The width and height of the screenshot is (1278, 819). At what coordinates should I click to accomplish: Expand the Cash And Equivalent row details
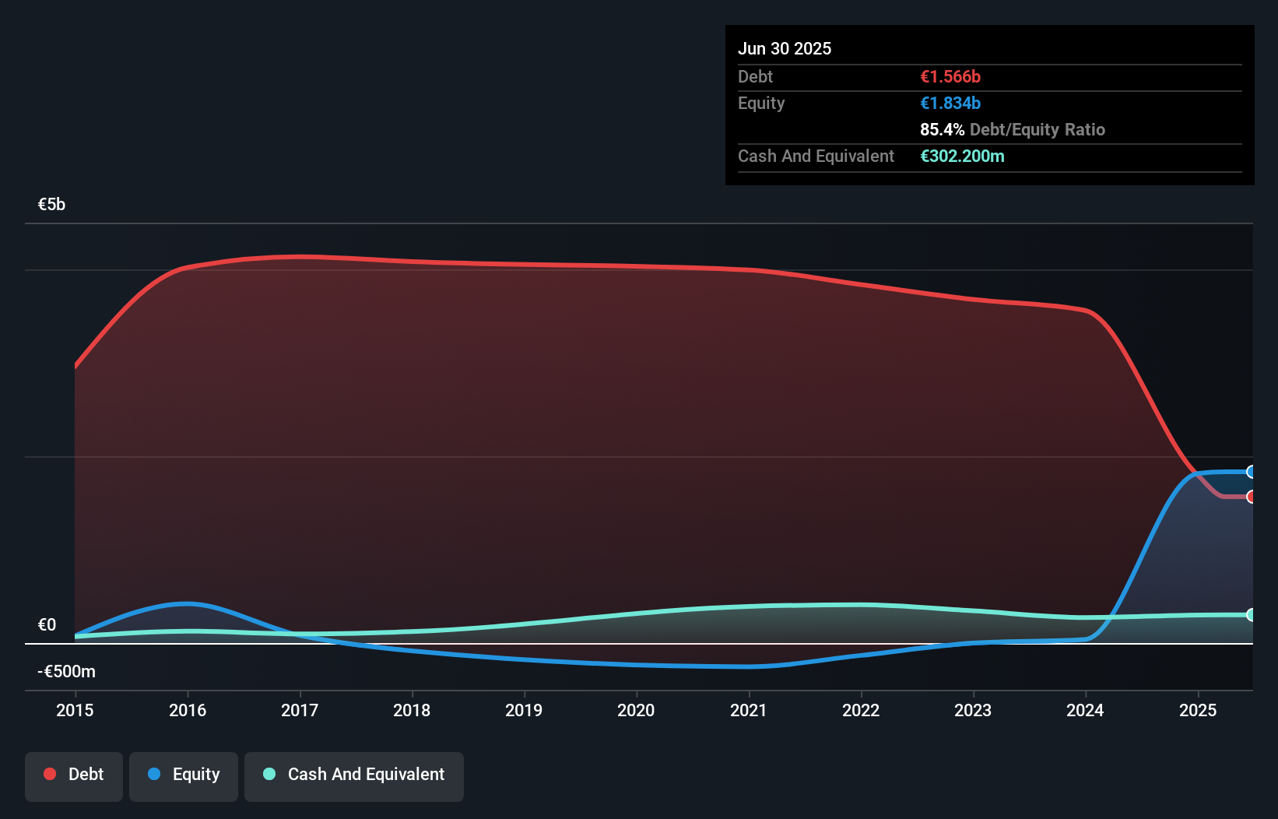click(815, 156)
